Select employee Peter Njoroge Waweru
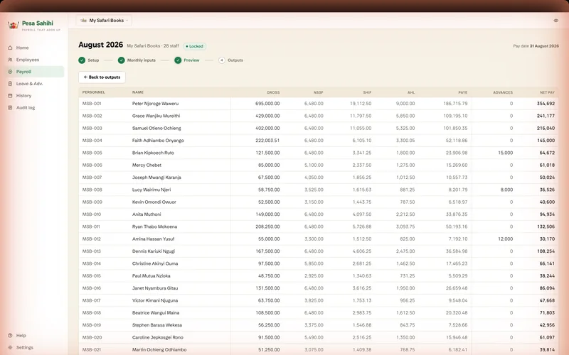 click(155, 104)
